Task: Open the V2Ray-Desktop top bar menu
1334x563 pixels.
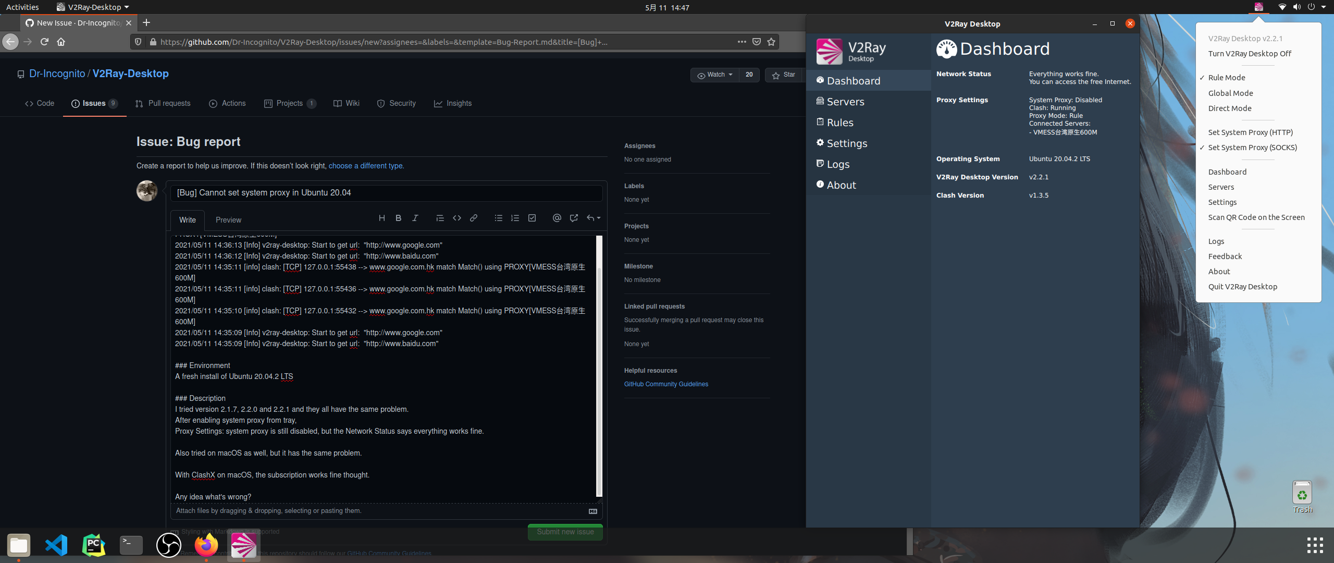Action: click(x=93, y=7)
